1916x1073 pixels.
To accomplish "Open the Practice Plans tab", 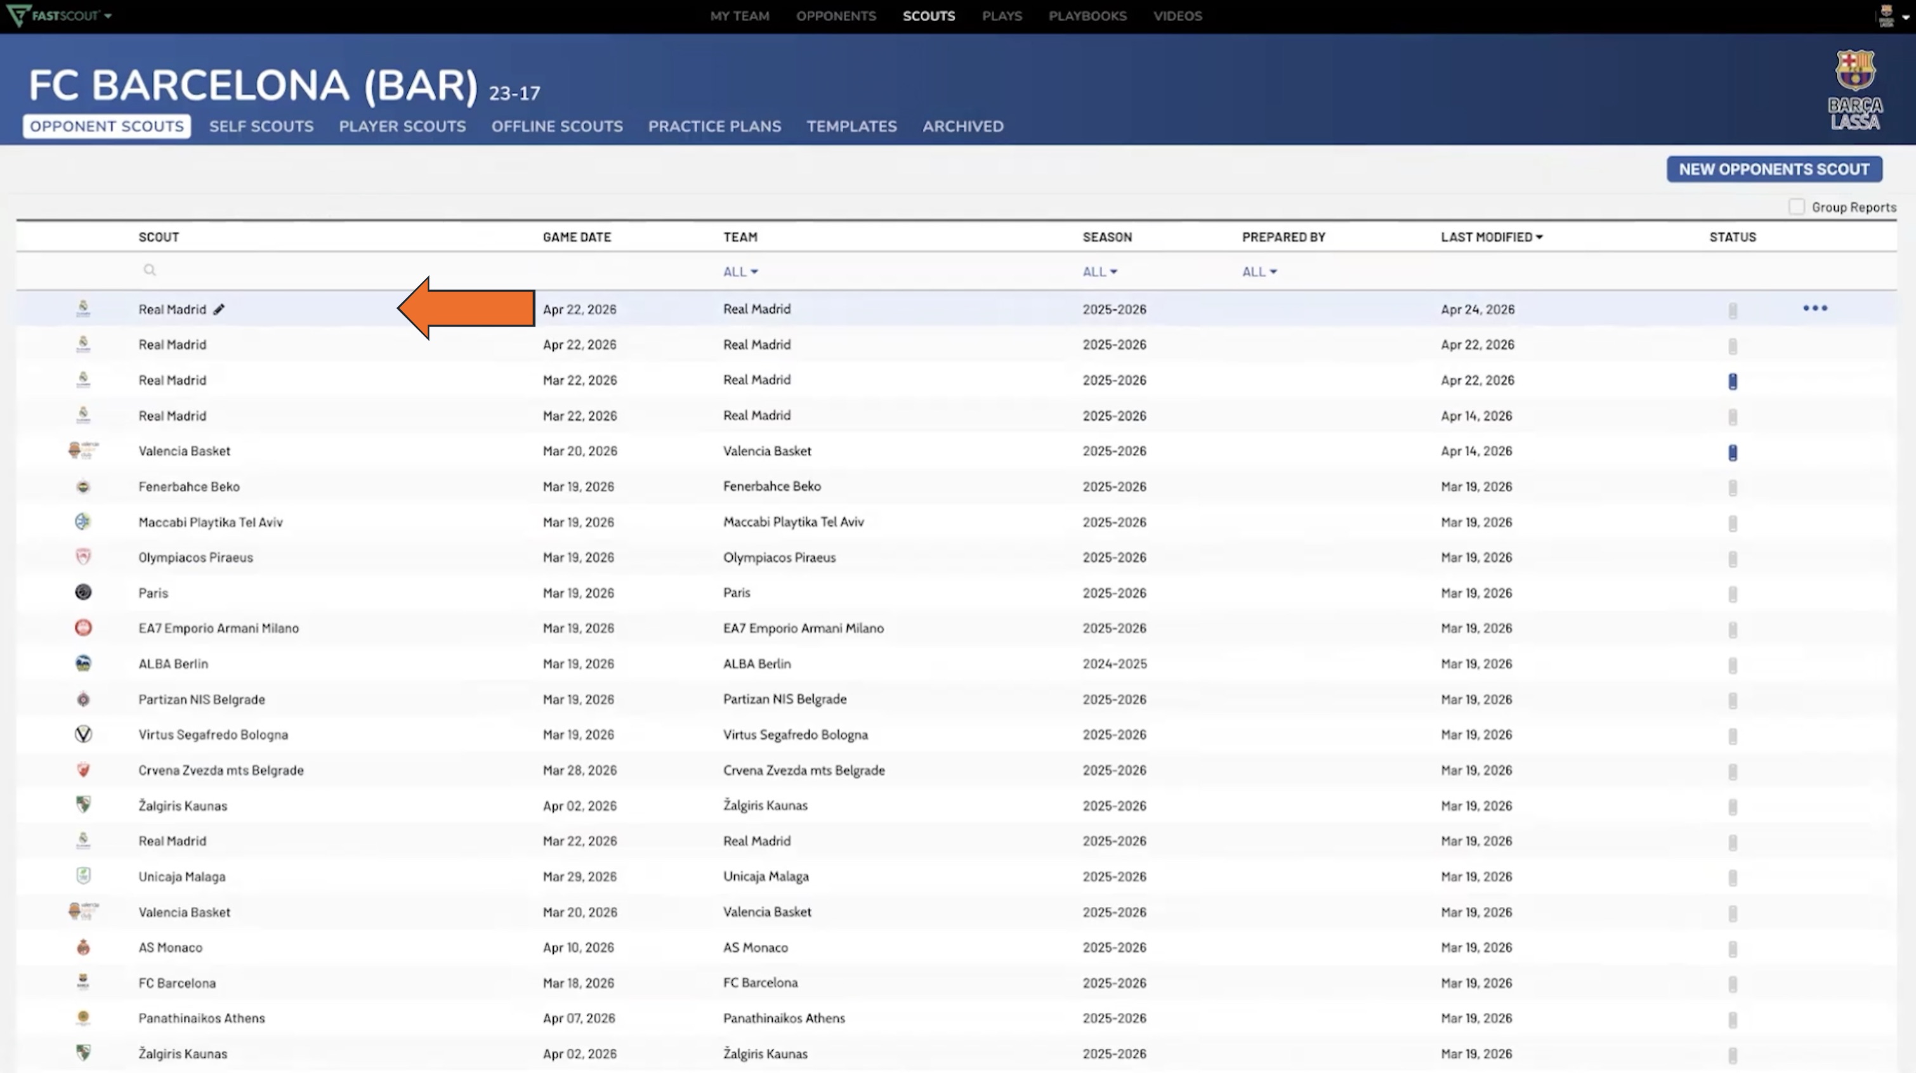I will [x=715, y=126].
